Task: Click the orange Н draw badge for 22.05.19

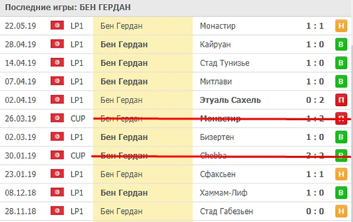Action: tap(341, 26)
